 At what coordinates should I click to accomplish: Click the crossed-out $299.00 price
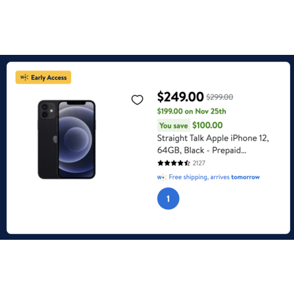[220, 97]
